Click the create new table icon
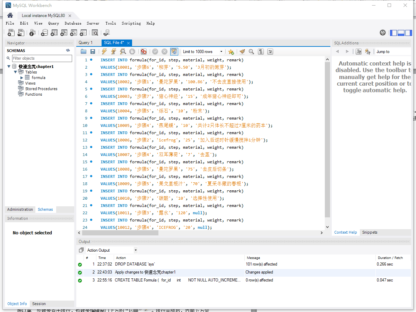 pos(54,33)
